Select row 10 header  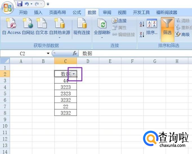5,126
